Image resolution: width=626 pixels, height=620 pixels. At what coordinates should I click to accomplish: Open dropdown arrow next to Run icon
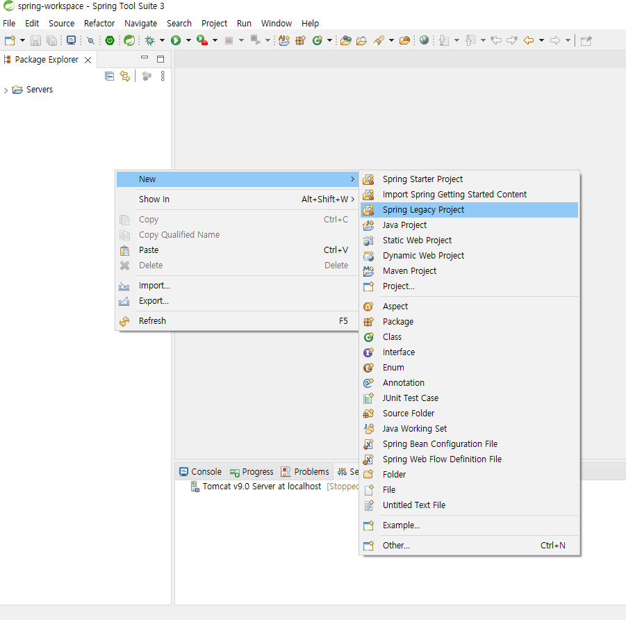tap(188, 40)
